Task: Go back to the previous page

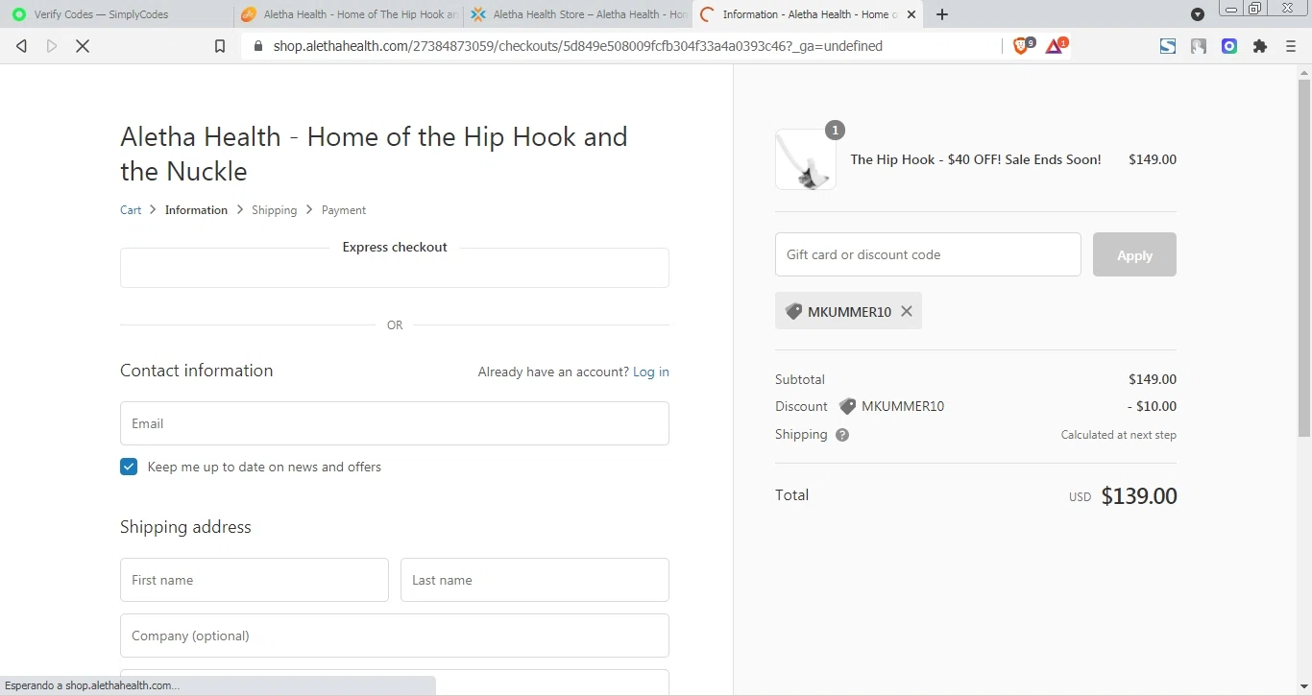Action: (21, 46)
